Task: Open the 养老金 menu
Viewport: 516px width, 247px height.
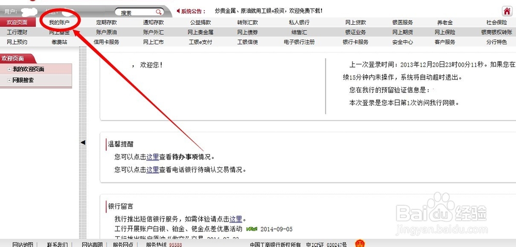Action: tap(445, 23)
